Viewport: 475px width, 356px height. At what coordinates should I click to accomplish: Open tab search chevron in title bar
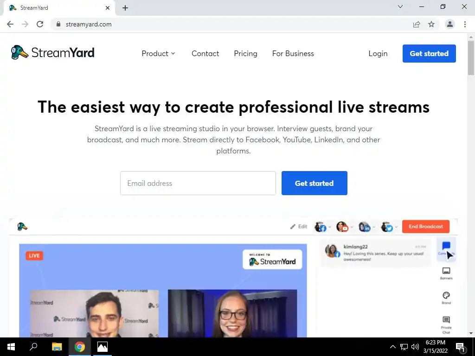click(x=400, y=6)
